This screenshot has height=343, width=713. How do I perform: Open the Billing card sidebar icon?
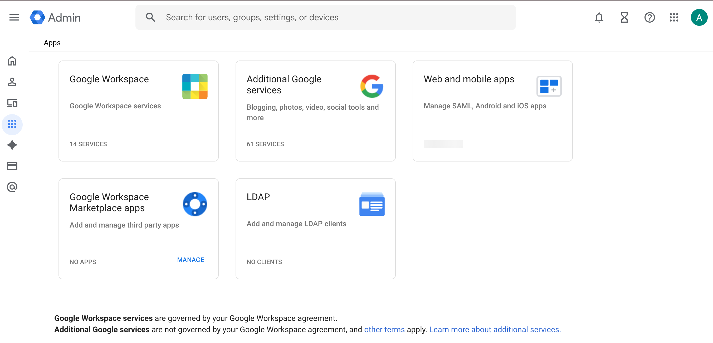click(12, 166)
